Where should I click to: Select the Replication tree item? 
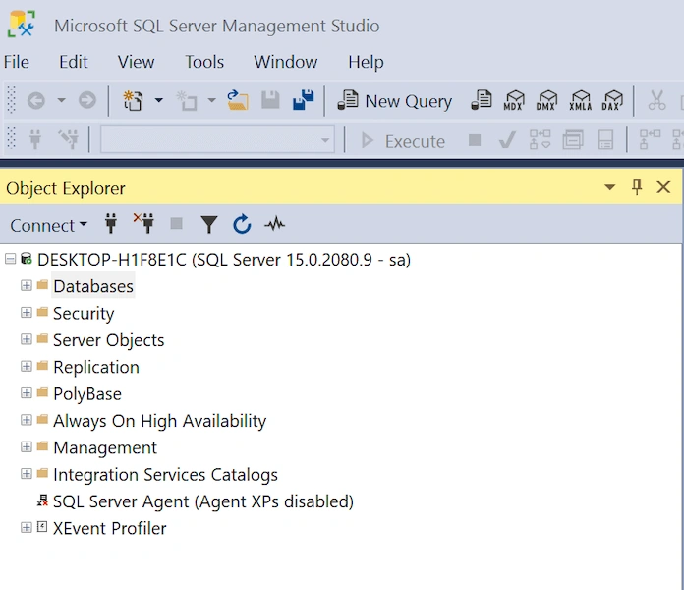tap(96, 367)
